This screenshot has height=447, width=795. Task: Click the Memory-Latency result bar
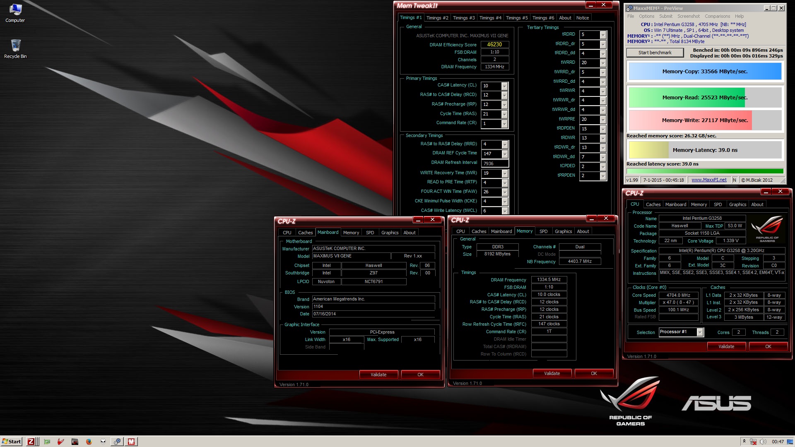pyautogui.click(x=705, y=150)
